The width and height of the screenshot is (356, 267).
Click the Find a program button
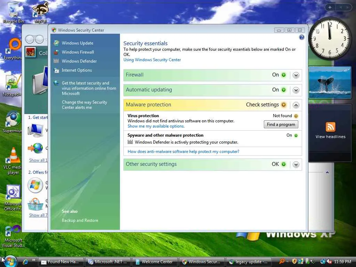pos(281,124)
